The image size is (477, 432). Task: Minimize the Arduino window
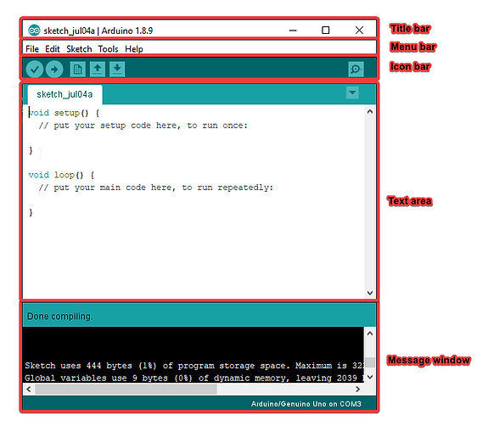click(293, 30)
